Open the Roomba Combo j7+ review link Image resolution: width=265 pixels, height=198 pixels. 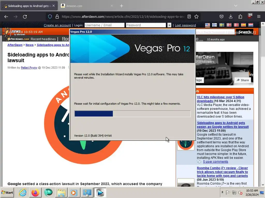[x=222, y=172]
